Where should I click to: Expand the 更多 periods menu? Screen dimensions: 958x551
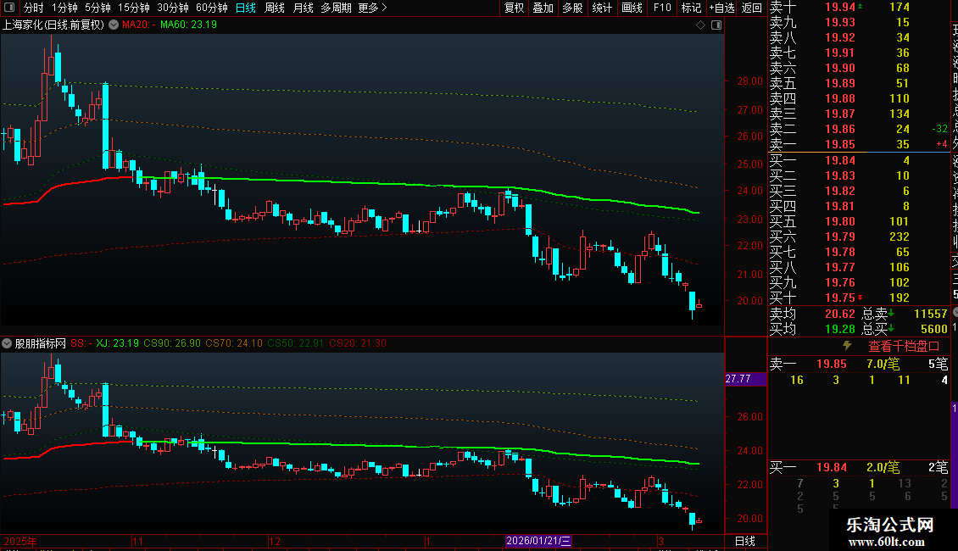coord(372,8)
